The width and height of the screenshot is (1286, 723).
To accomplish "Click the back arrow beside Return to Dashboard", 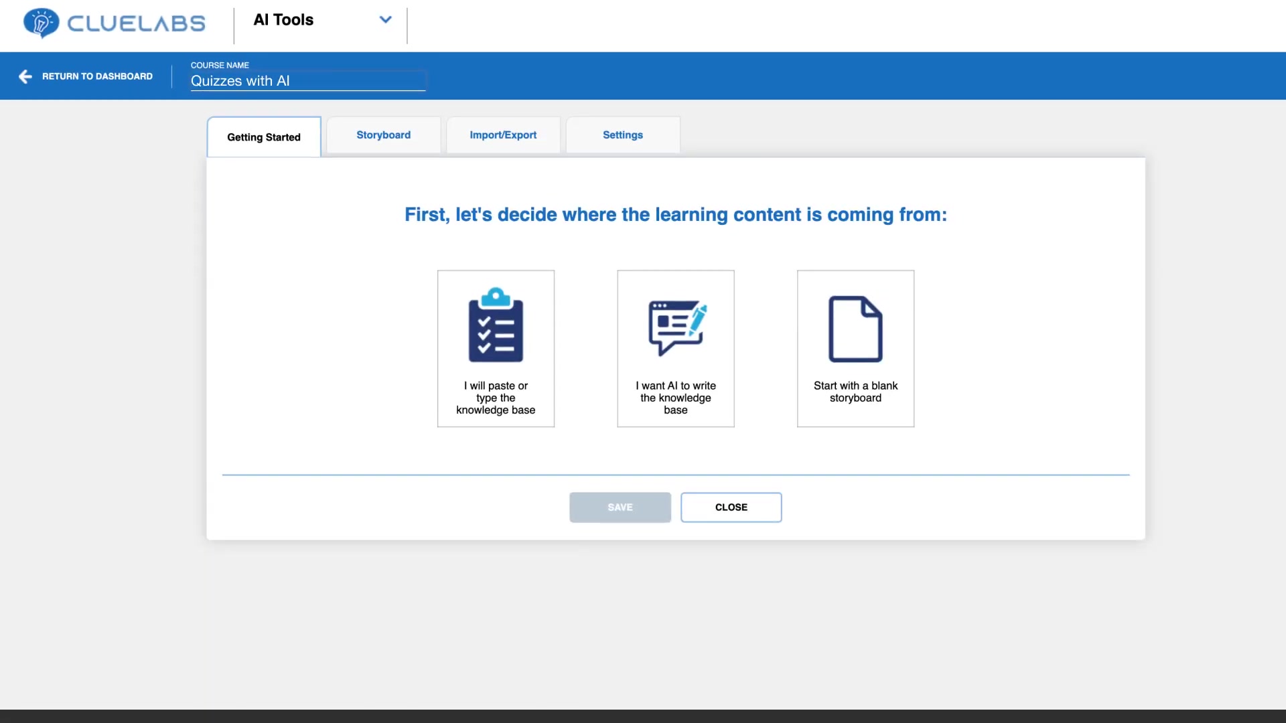I will pyautogui.click(x=25, y=76).
